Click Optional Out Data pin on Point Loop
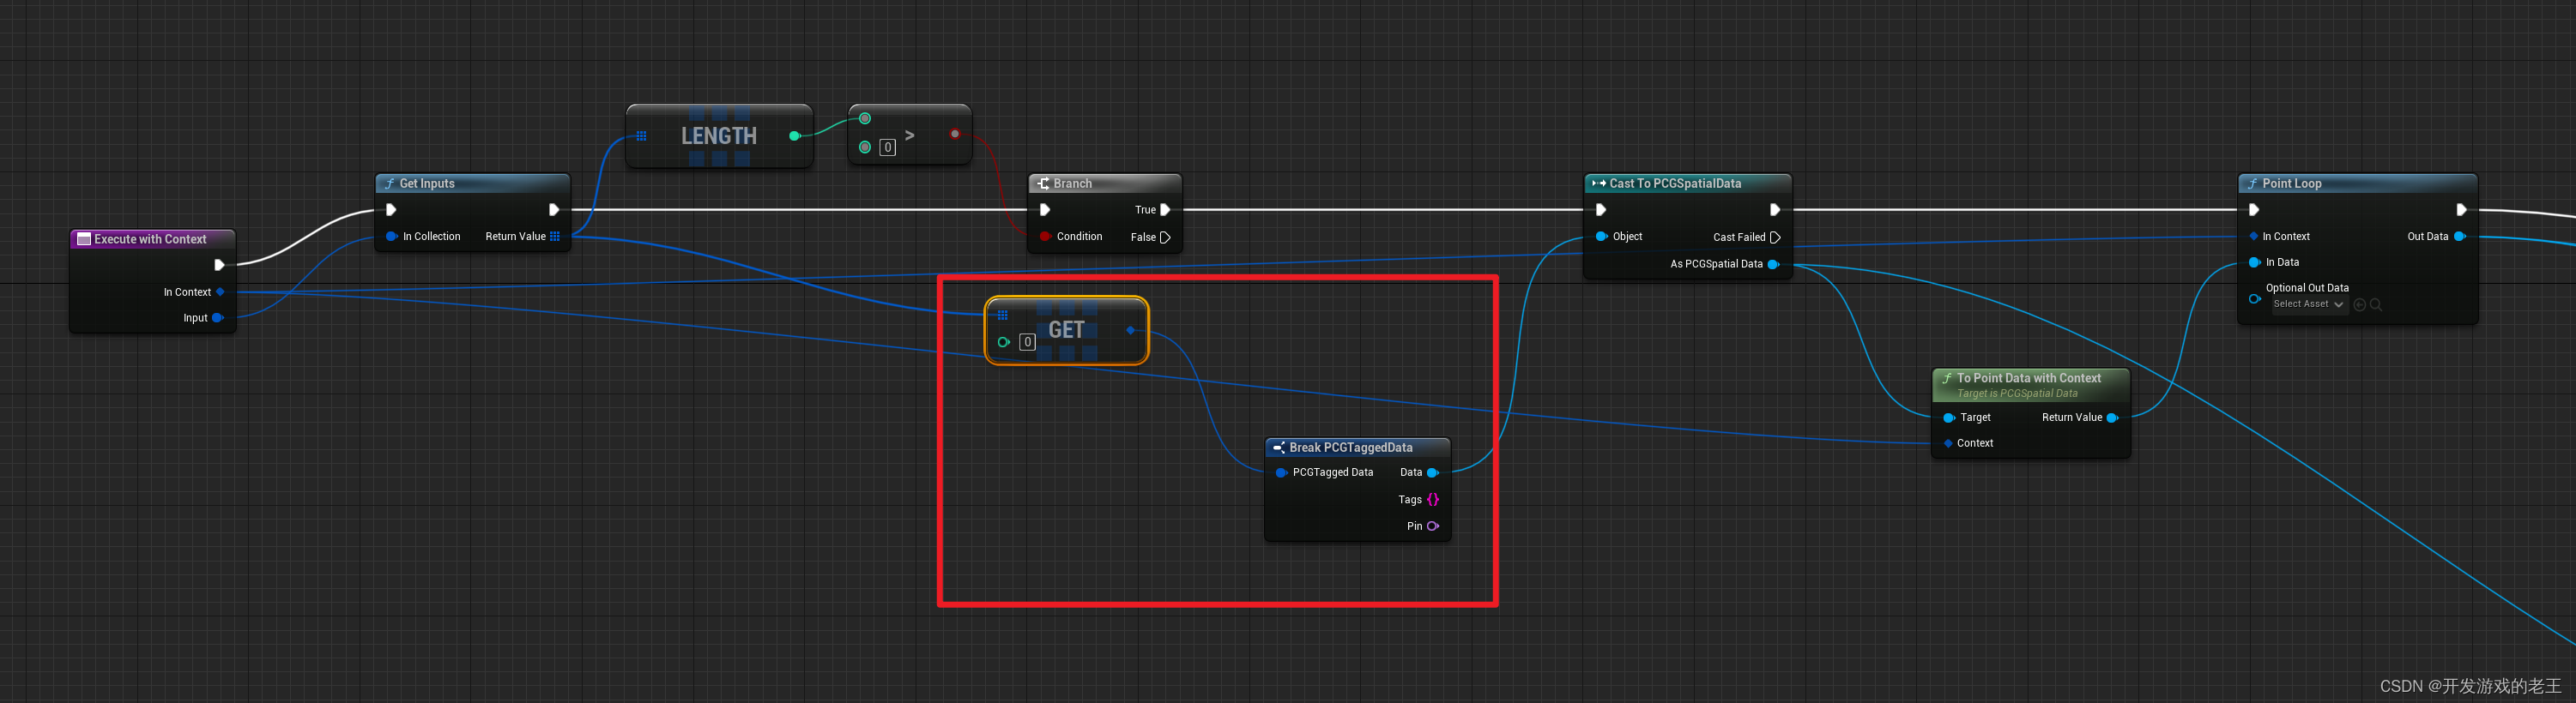 (x=2255, y=298)
